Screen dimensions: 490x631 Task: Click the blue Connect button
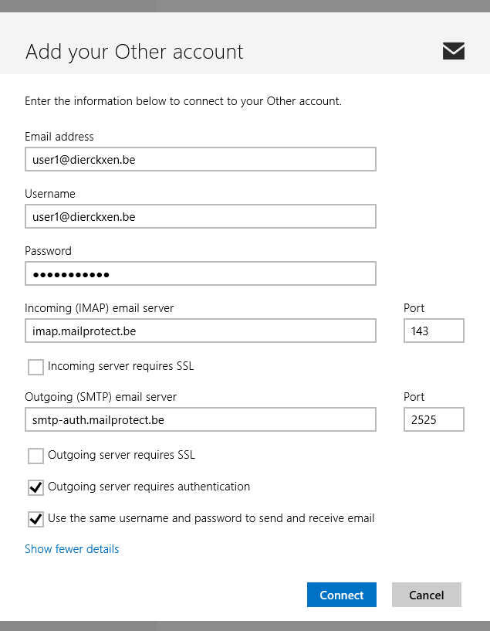342,595
